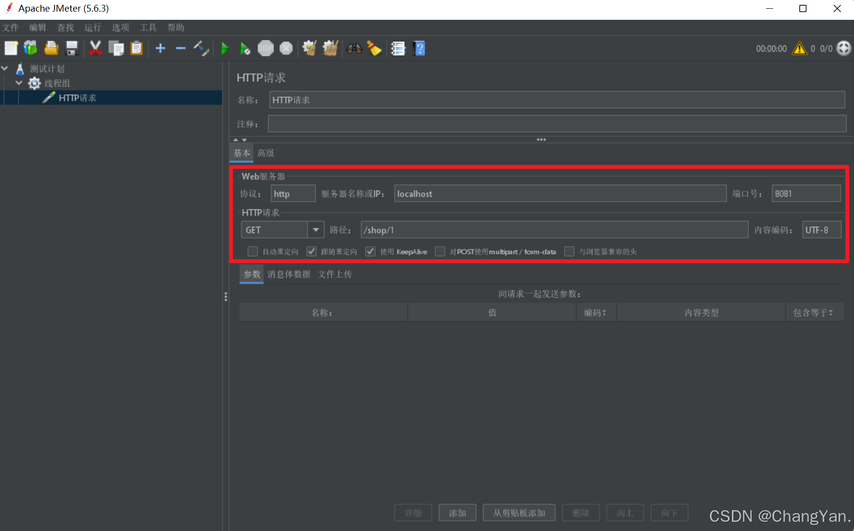The image size is (854, 531).
Task: Select HTTP请求 in the tree
Action: [x=77, y=98]
